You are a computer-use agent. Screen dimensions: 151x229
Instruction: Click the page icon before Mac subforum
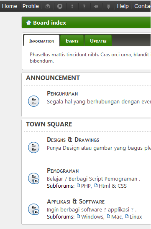point(108,216)
